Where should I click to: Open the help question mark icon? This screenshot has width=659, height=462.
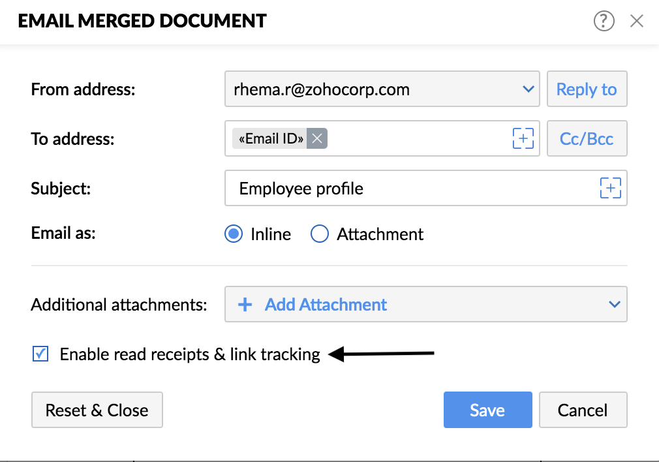[x=604, y=21]
